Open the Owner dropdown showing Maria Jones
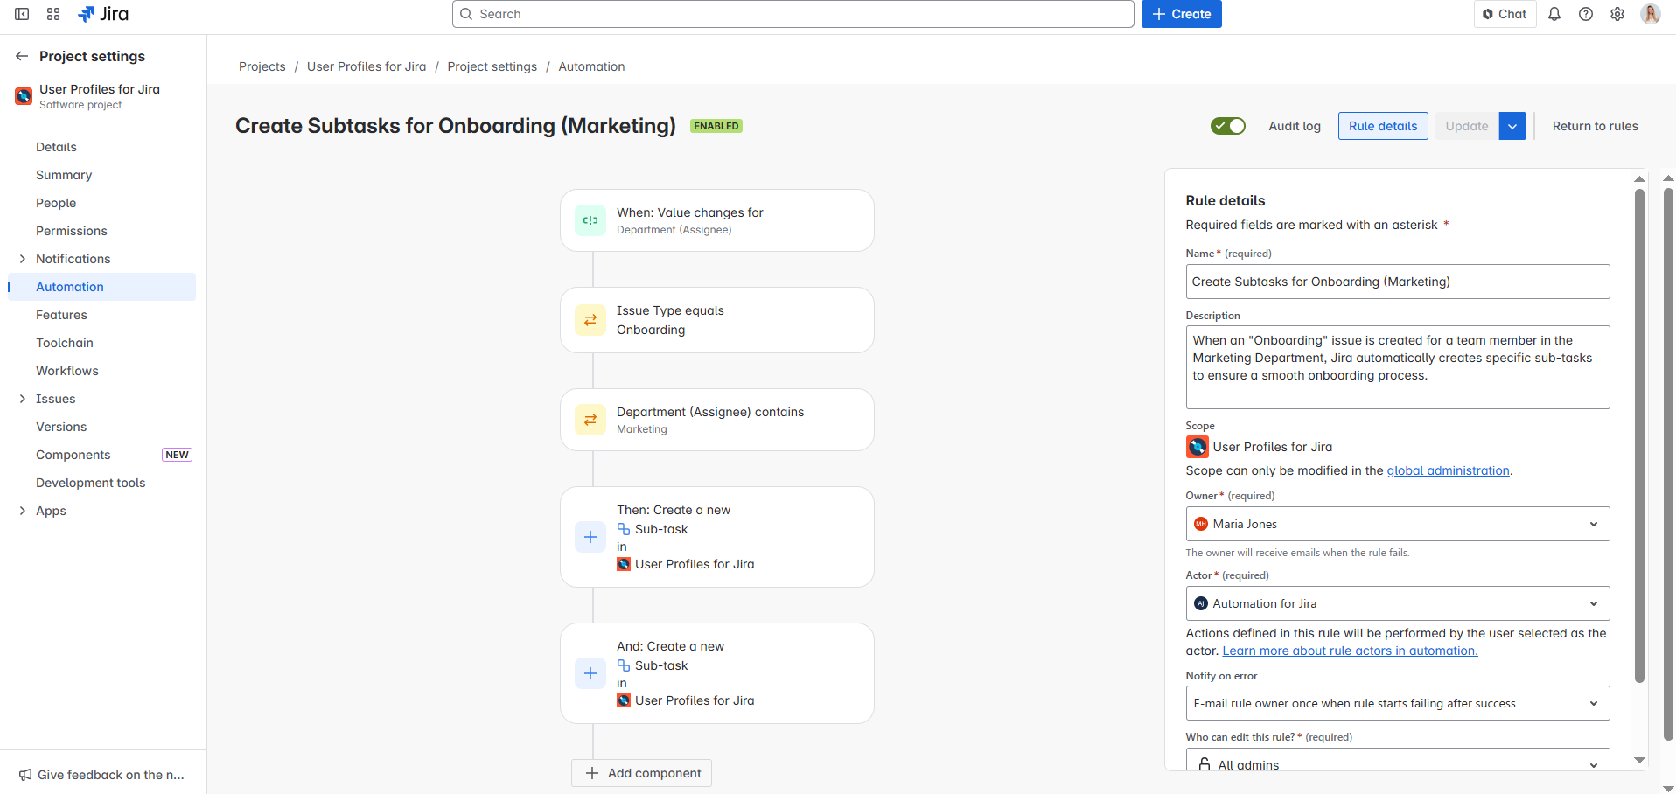Image resolution: width=1676 pixels, height=794 pixels. click(x=1397, y=524)
